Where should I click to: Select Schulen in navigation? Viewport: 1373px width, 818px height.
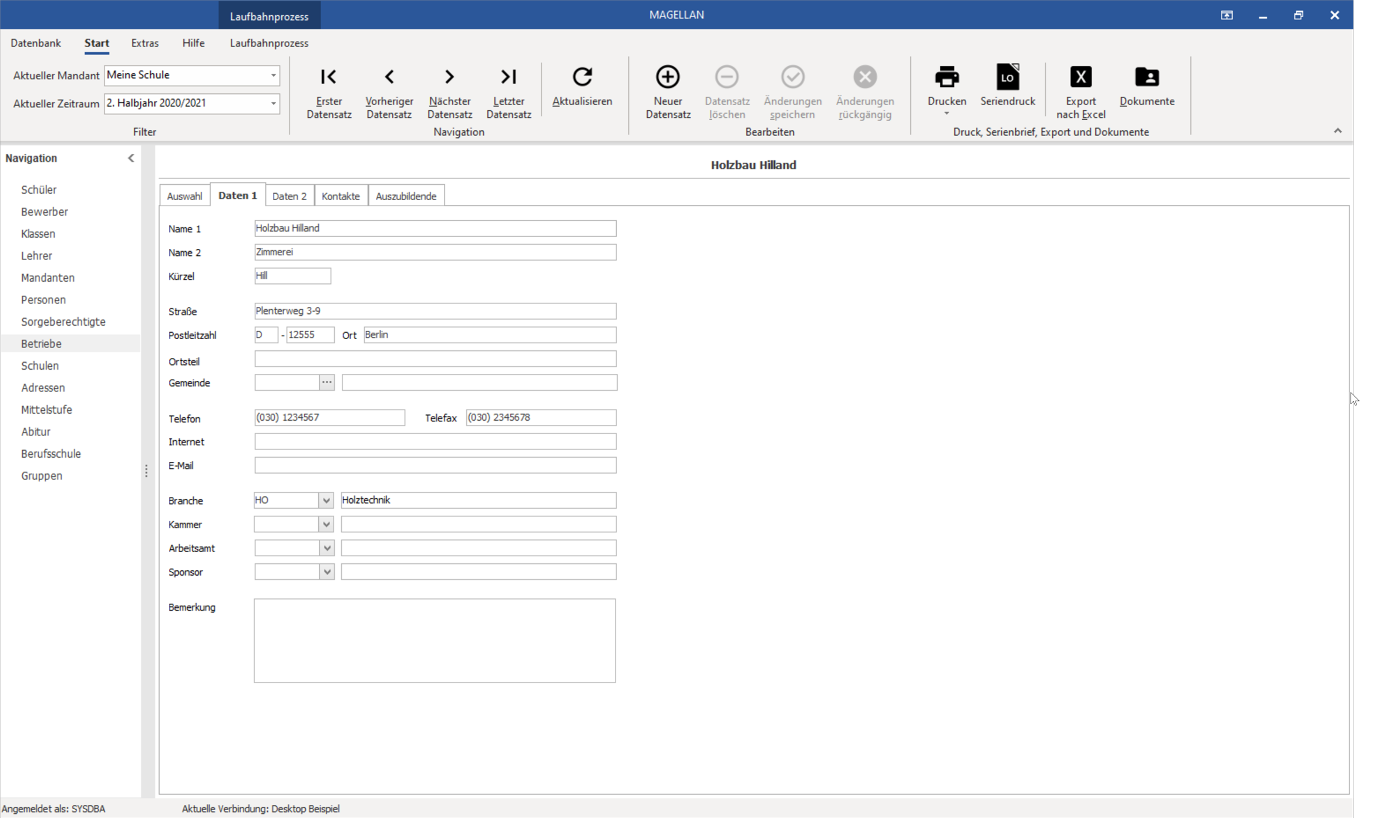click(x=40, y=366)
